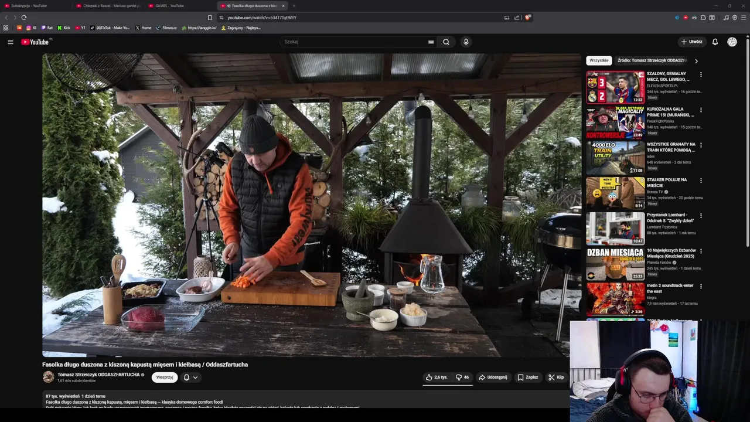
Task: Open the TikTok bookmark
Action: 110,28
